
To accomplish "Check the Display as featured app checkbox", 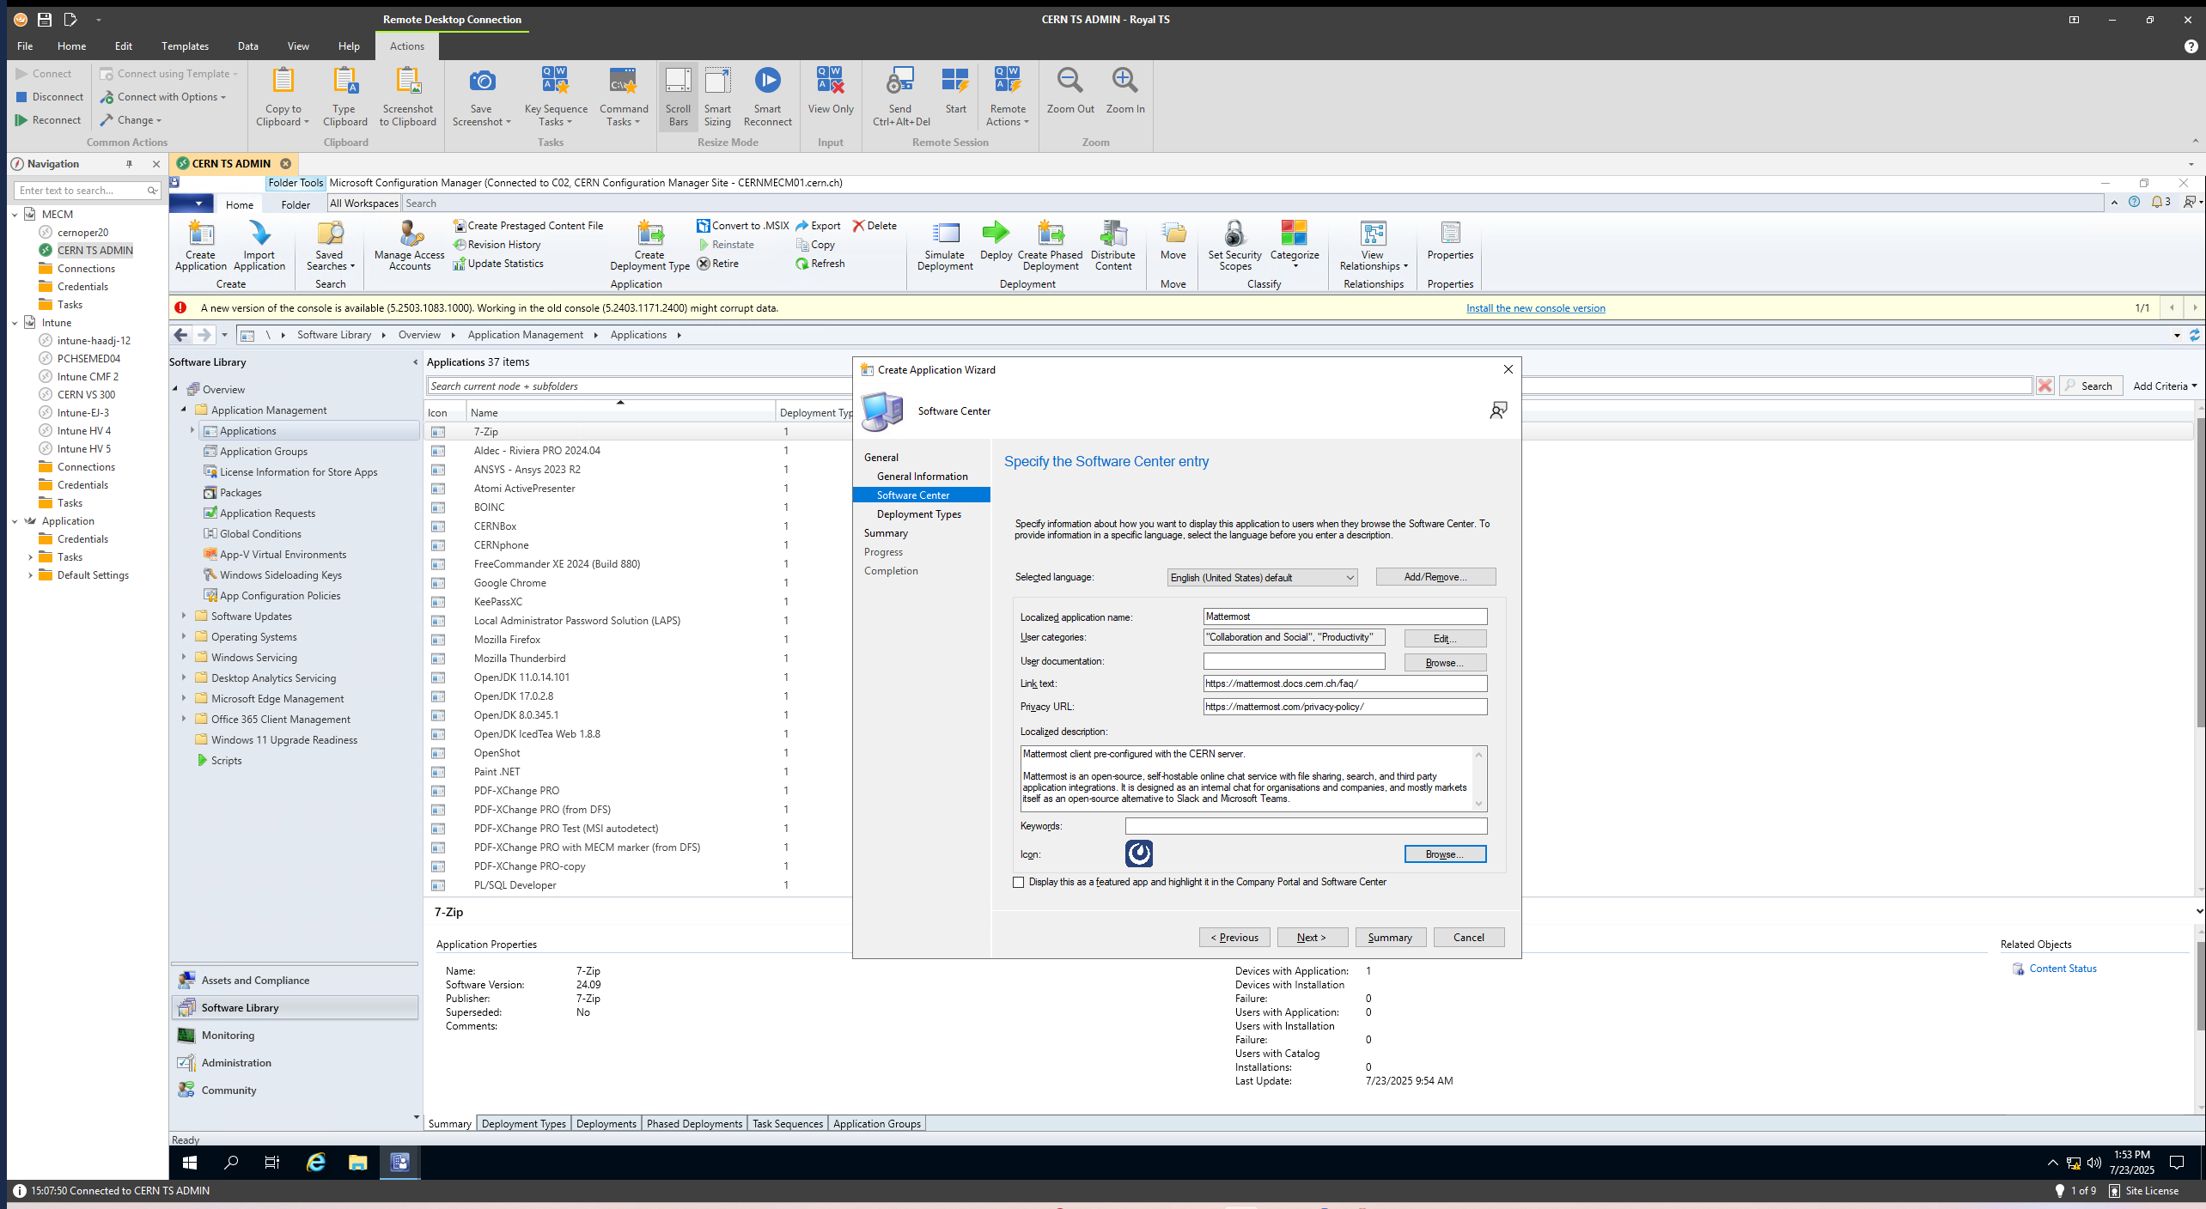I will (x=1019, y=883).
